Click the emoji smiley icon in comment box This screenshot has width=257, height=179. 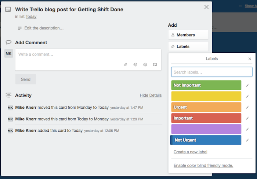tap(145, 64)
